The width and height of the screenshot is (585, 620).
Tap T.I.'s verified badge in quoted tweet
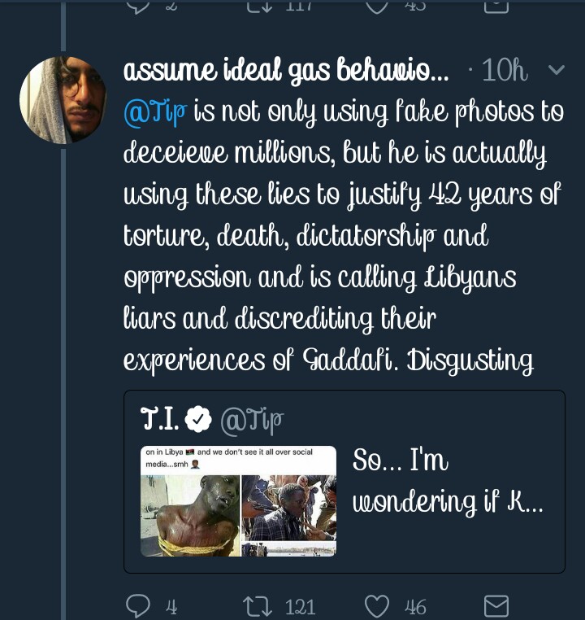pyautogui.click(x=198, y=419)
